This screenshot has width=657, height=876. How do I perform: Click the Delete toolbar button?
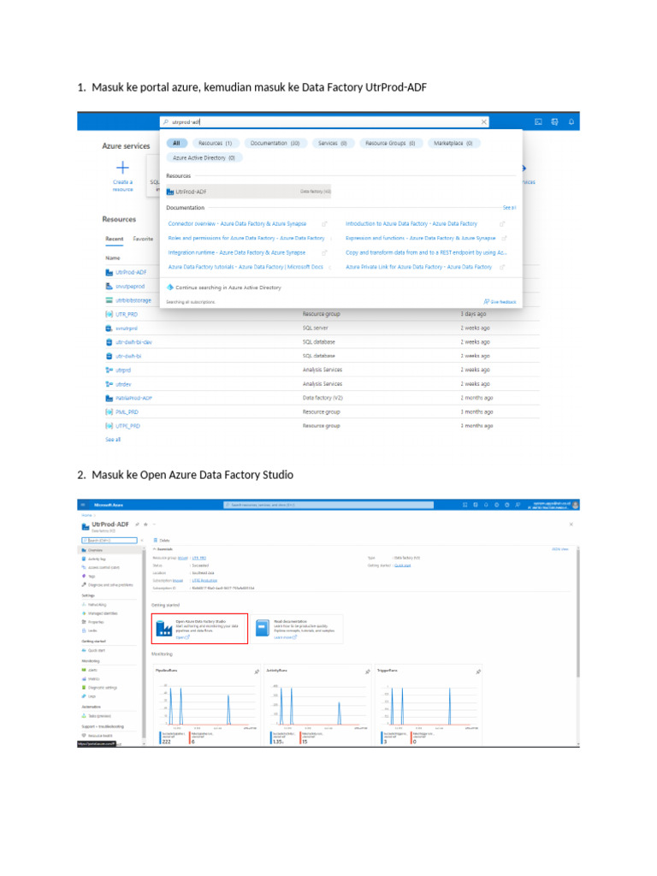point(162,541)
